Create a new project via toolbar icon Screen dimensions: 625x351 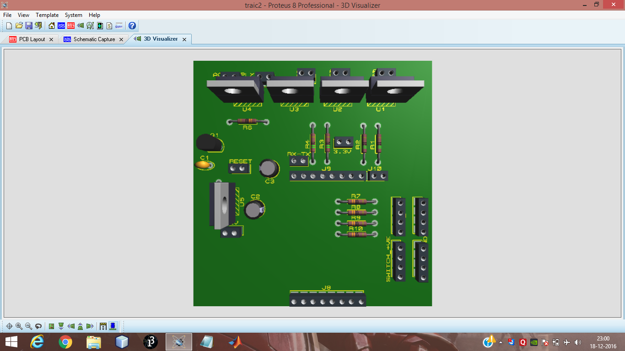pos(9,26)
